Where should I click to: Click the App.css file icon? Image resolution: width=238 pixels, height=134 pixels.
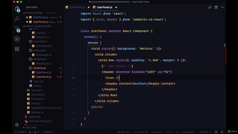point(31,81)
